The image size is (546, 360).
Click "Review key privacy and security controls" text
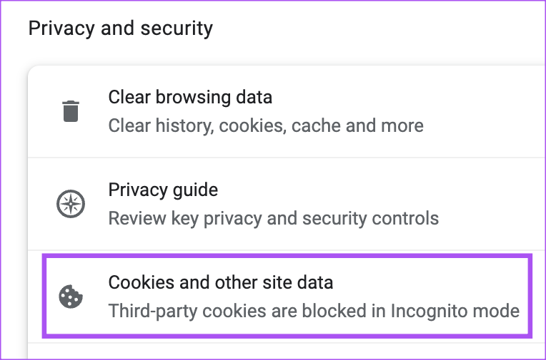(273, 218)
